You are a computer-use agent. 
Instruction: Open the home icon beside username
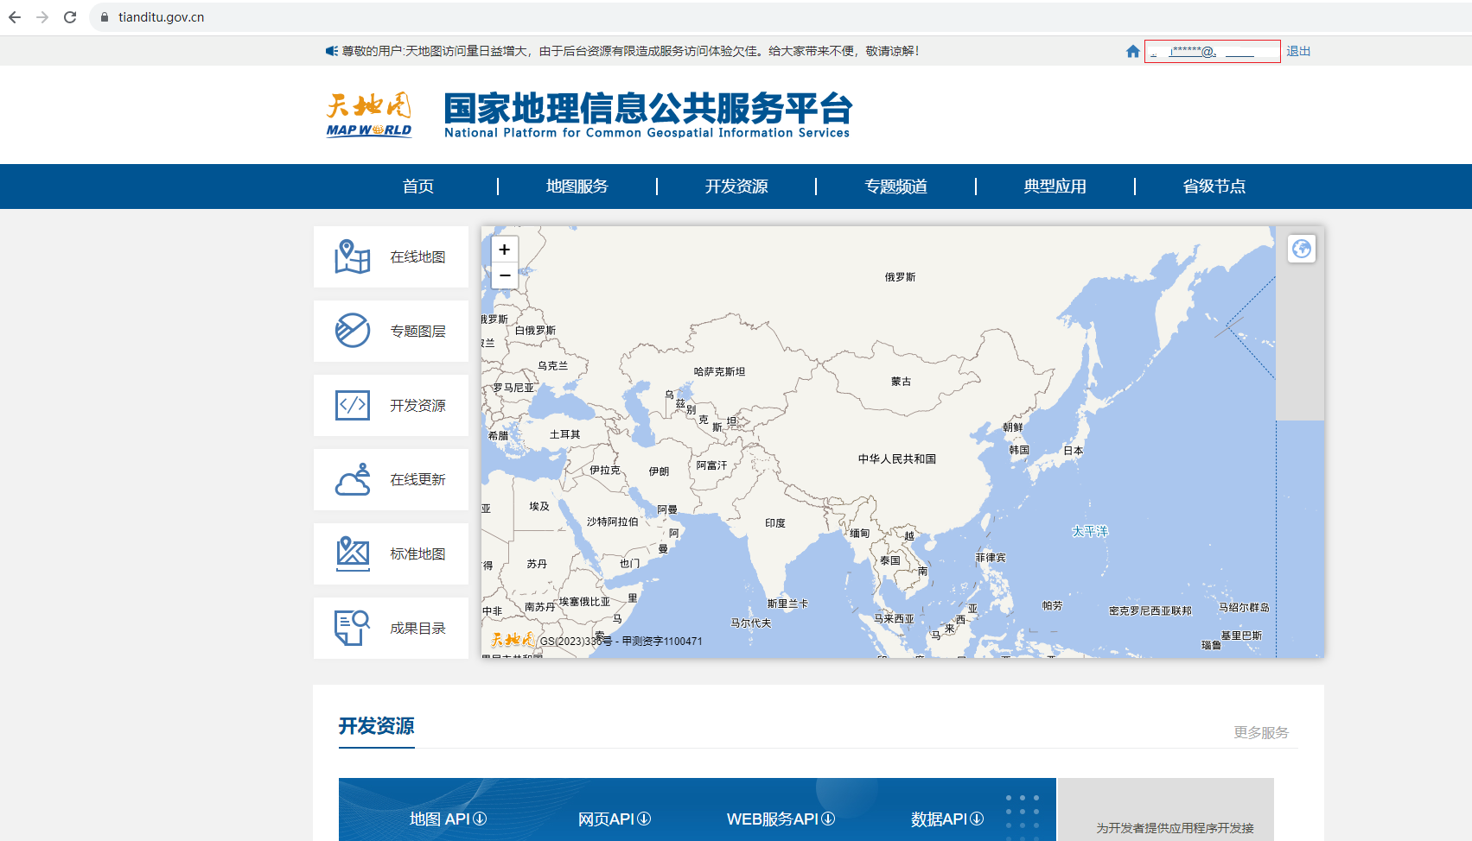(x=1133, y=51)
